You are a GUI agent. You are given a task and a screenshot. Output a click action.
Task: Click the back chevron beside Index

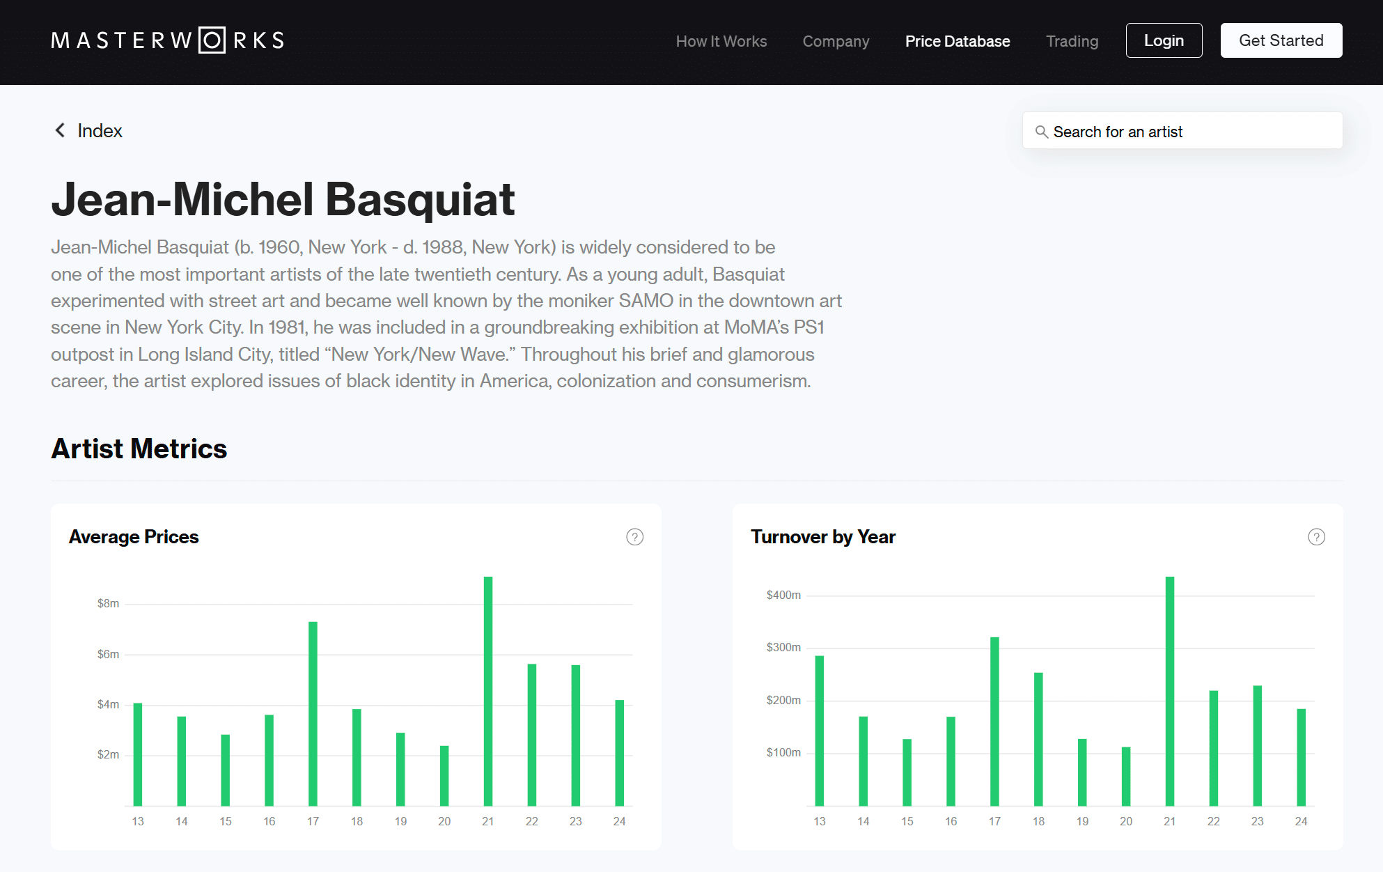point(60,130)
